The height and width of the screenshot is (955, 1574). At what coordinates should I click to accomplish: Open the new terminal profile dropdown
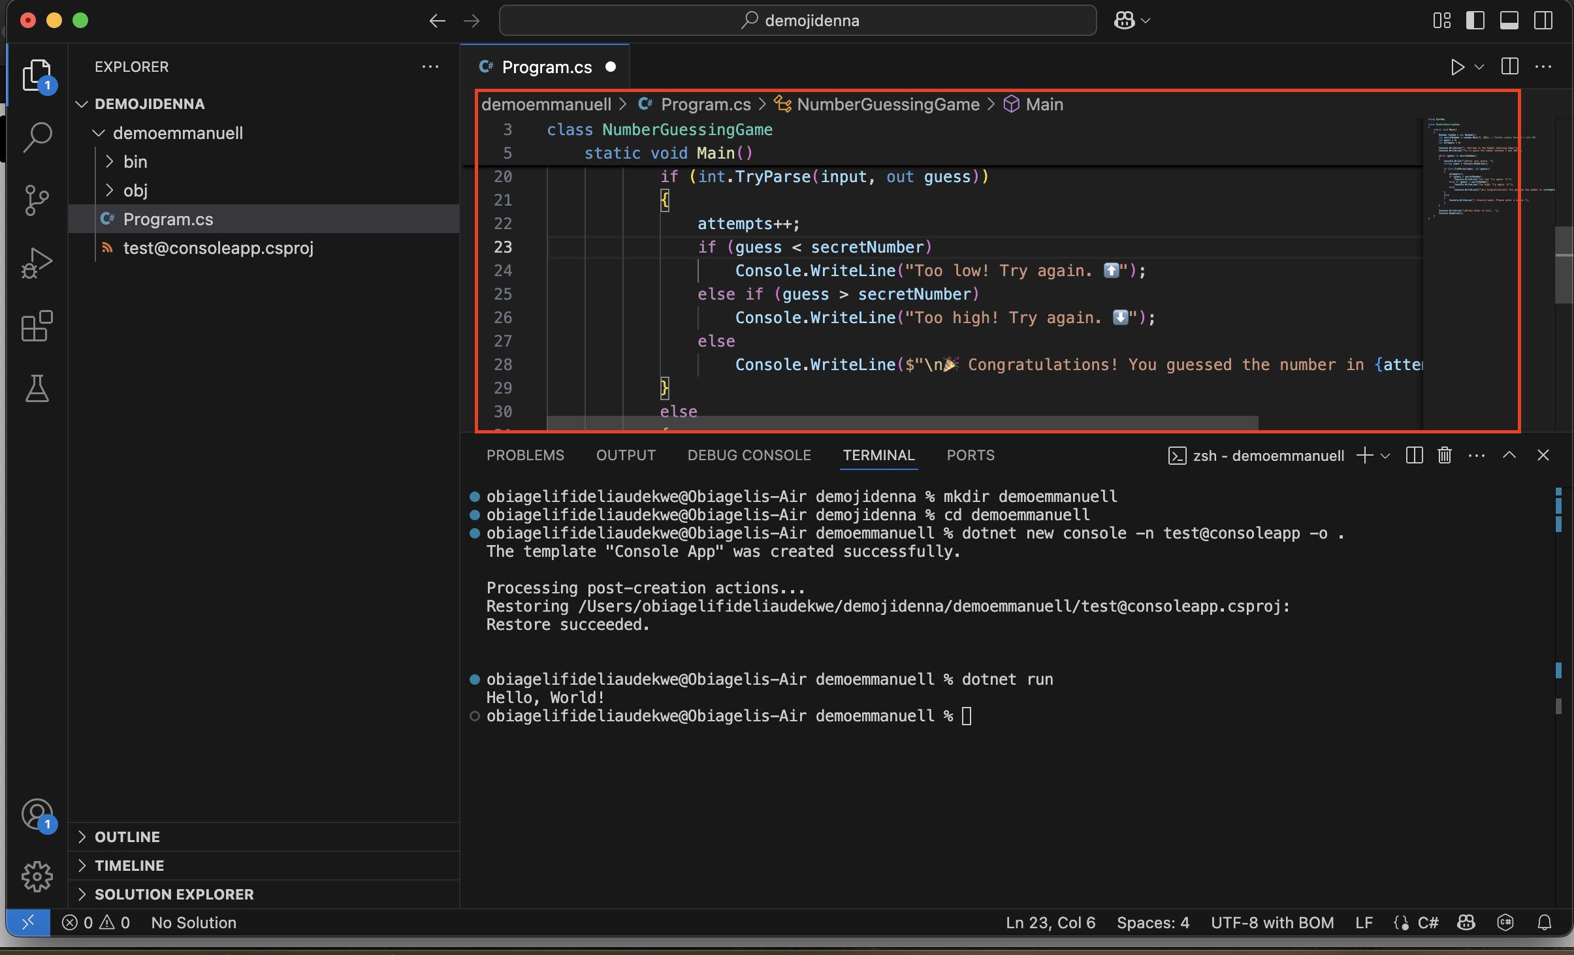click(1385, 456)
